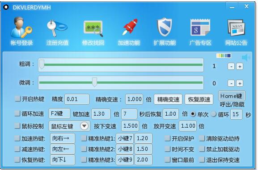Image resolution: width=258 pixels, height=170 pixels.
Task: Click 键加速 1.30 field
Action: [x=101, y=114]
